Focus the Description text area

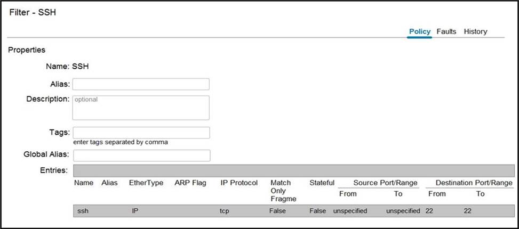click(141, 108)
